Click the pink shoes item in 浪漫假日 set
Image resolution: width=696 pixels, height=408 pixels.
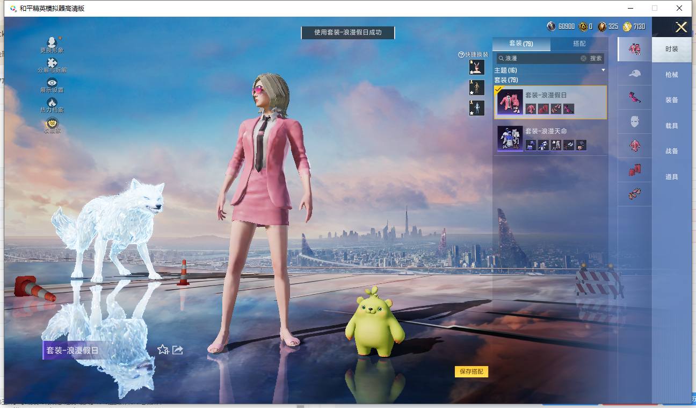point(556,109)
